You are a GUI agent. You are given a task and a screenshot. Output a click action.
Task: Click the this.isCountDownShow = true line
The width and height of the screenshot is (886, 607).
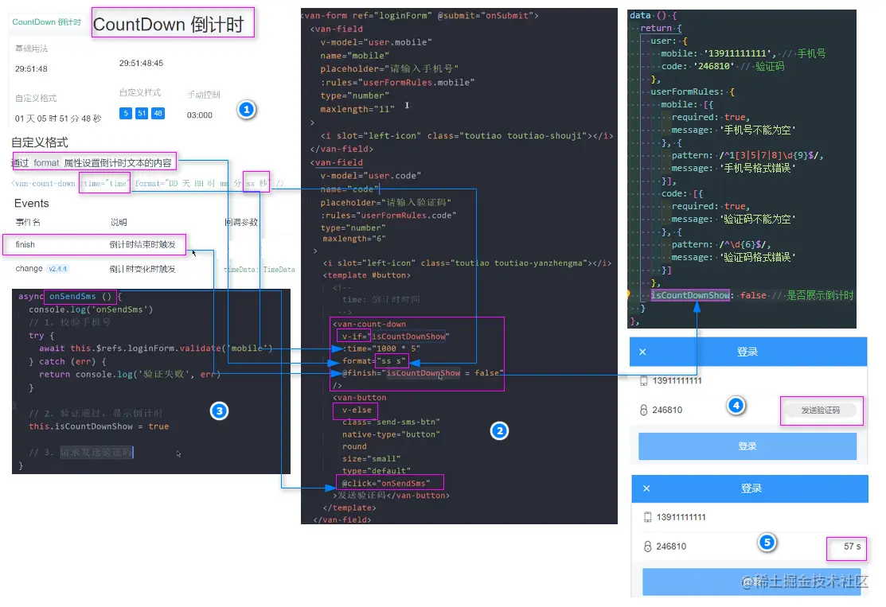coord(99,427)
